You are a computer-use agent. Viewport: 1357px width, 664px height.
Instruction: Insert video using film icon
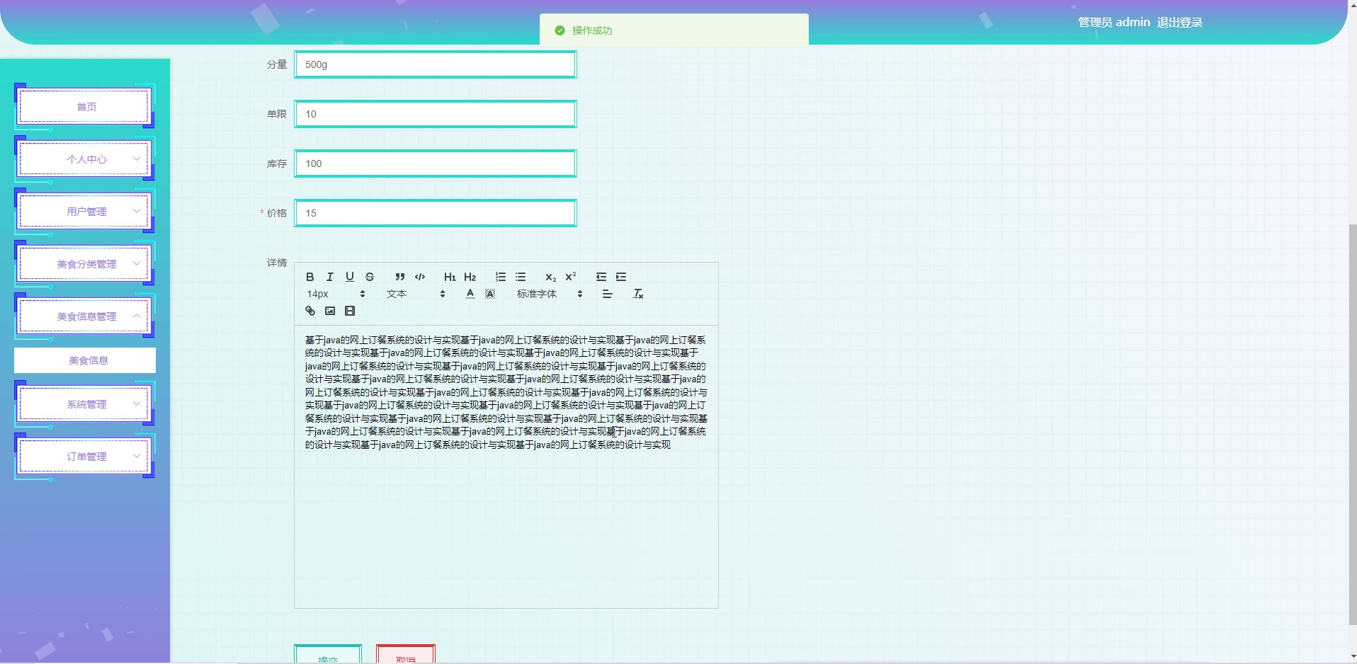pos(350,311)
